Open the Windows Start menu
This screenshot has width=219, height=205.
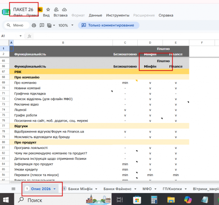tap(6, 200)
